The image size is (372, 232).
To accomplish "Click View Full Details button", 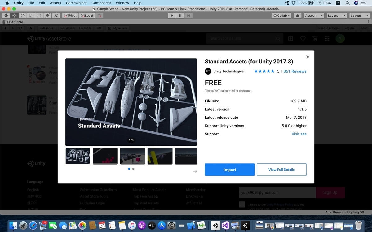I will [281, 170].
